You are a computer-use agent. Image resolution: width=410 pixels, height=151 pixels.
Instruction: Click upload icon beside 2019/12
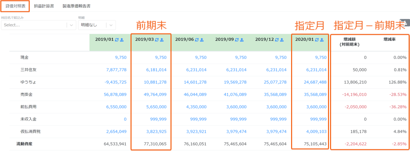(282, 40)
